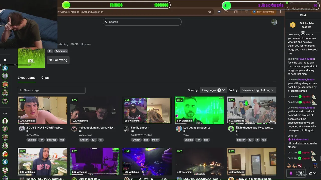The width and height of the screenshot is (321, 180).
Task: Click into the Search tags input
Action: 51,90
